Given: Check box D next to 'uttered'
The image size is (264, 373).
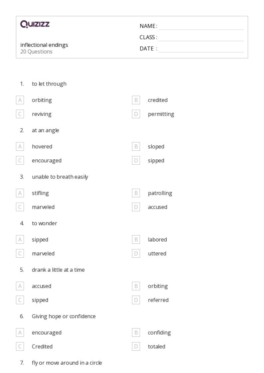Looking at the screenshot, I should 136,254.
